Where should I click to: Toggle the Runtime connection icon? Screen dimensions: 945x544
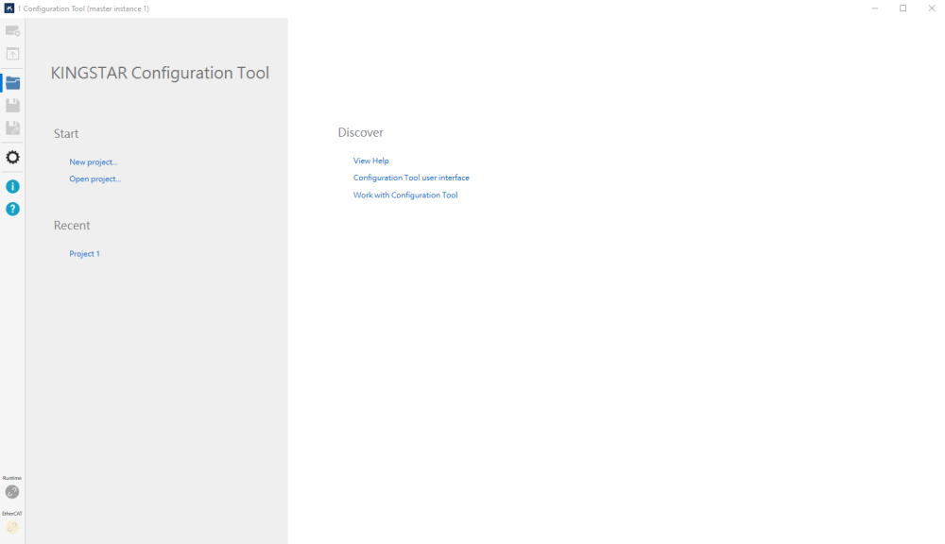tap(12, 491)
